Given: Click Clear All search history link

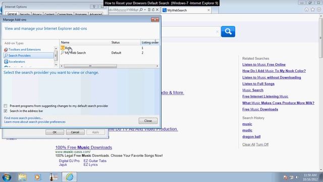Looking at the screenshot, I should tap(249, 145).
